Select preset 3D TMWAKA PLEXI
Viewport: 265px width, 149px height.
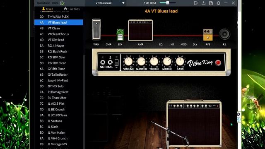click(59, 17)
